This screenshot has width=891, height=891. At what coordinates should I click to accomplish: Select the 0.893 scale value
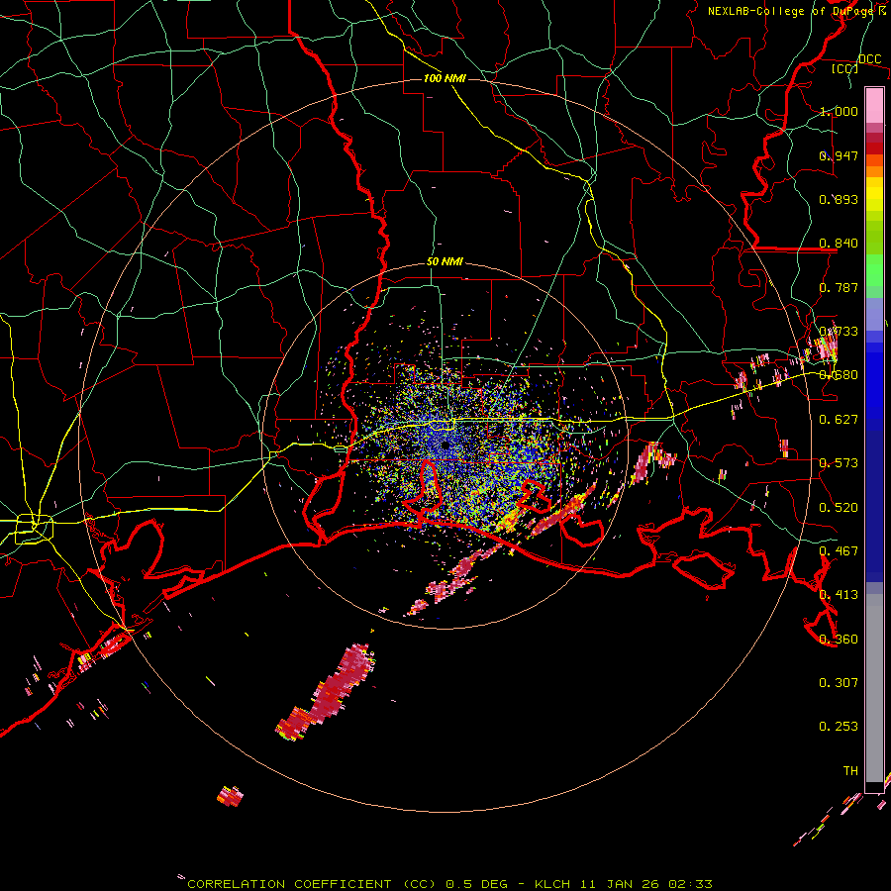point(839,199)
